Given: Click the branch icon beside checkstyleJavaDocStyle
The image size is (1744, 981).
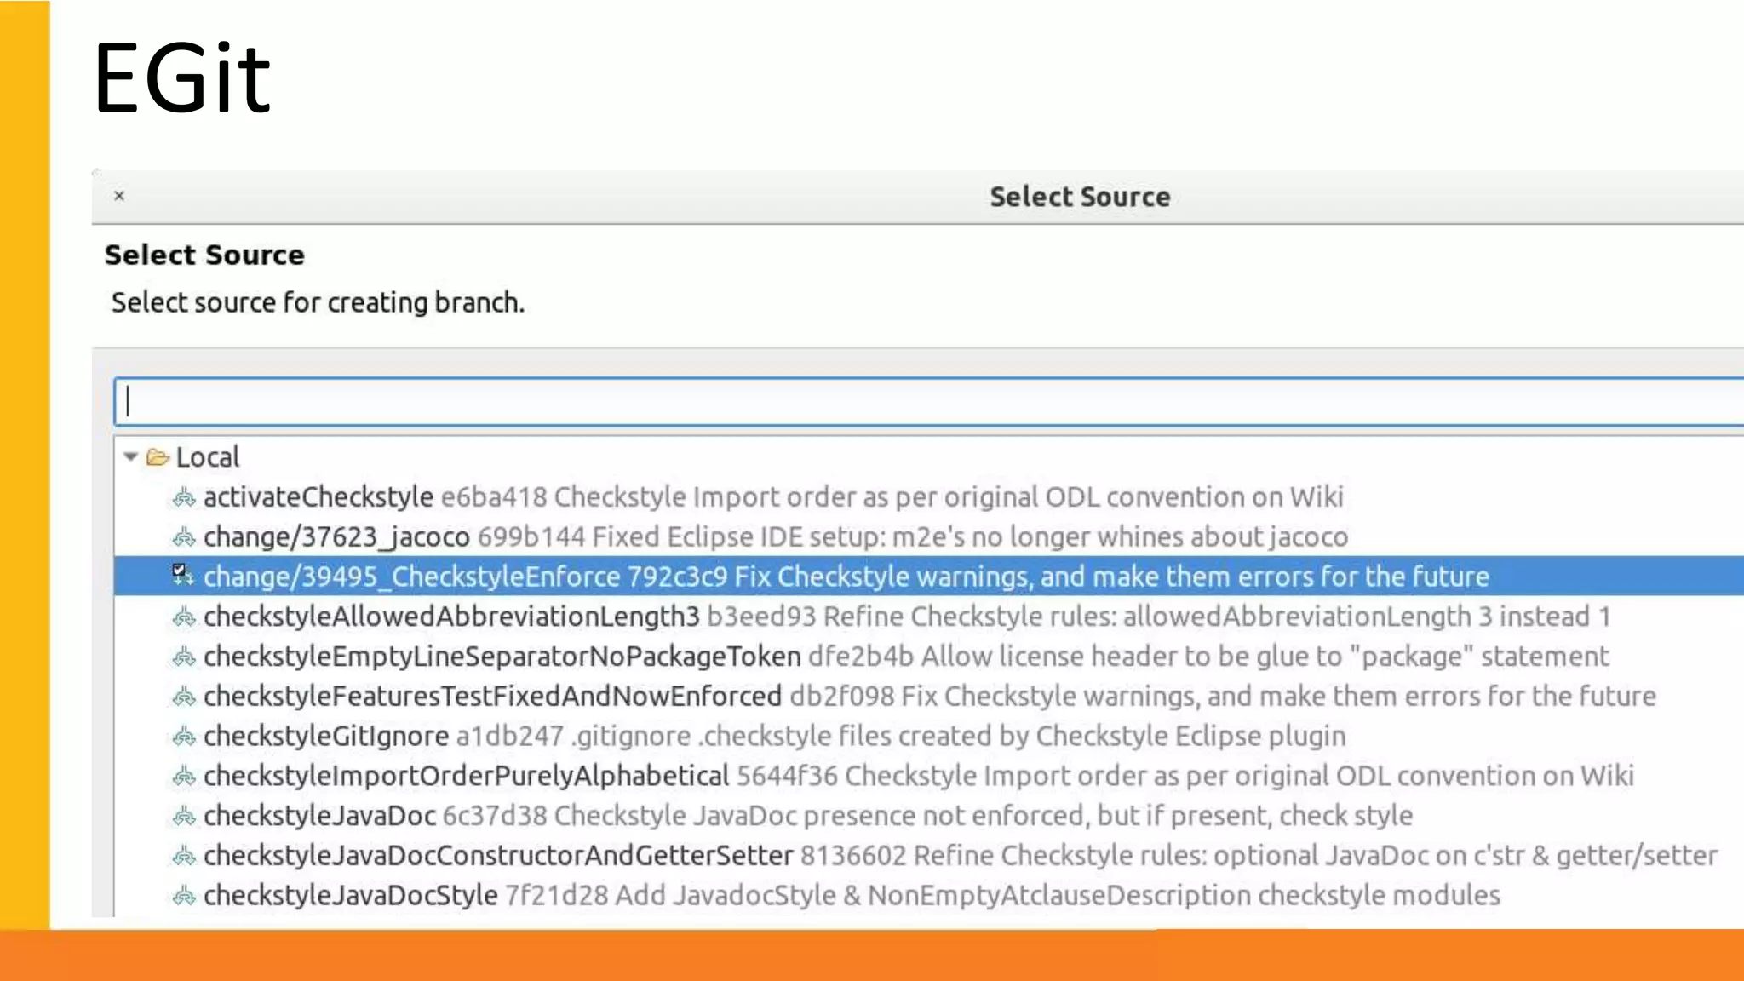Looking at the screenshot, I should [x=184, y=896].
